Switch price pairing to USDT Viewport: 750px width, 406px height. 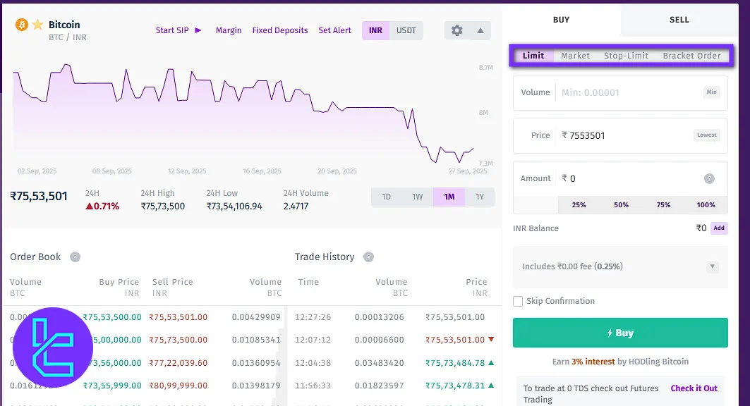406,30
